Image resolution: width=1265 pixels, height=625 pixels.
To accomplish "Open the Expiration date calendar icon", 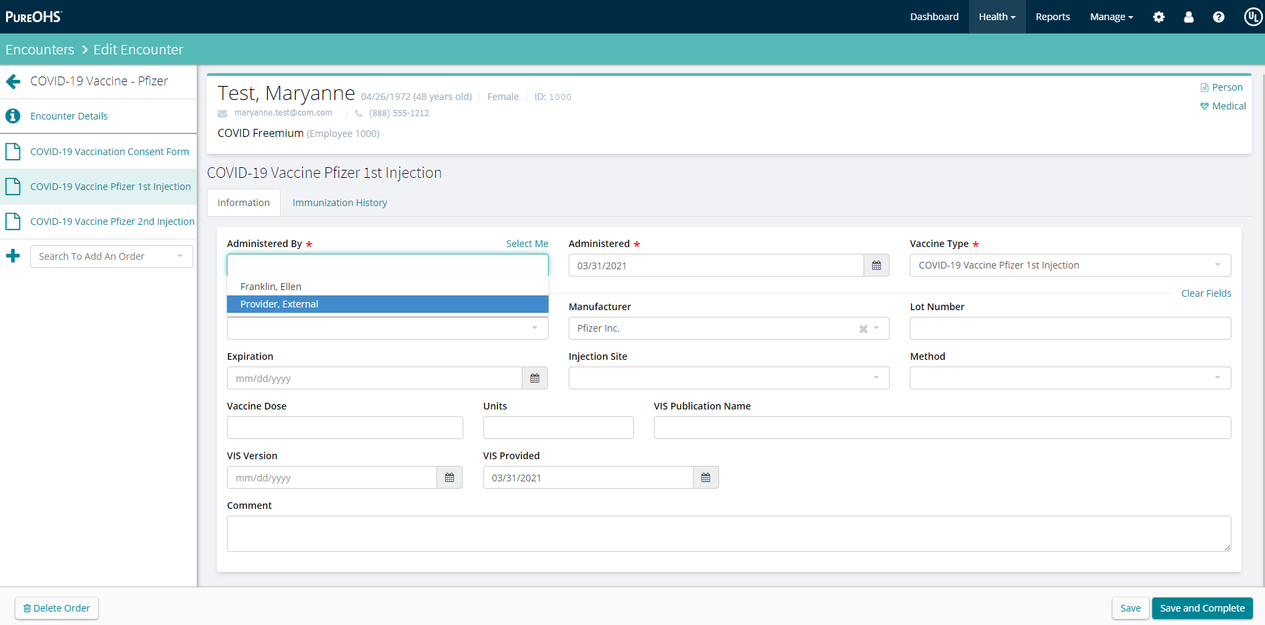I will 534,378.
